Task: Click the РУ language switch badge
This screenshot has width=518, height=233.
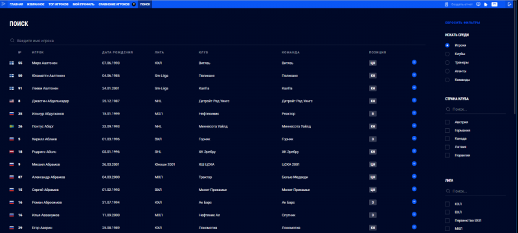Action: [x=494, y=5]
